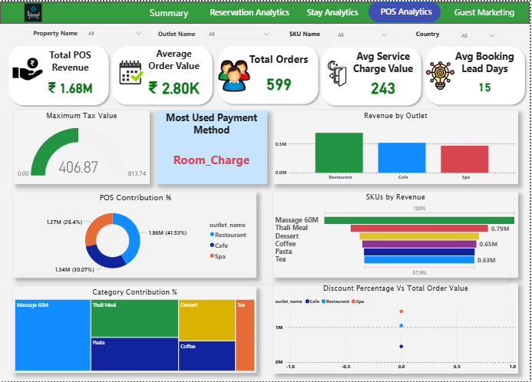Click the service charge door icon

click(335, 74)
